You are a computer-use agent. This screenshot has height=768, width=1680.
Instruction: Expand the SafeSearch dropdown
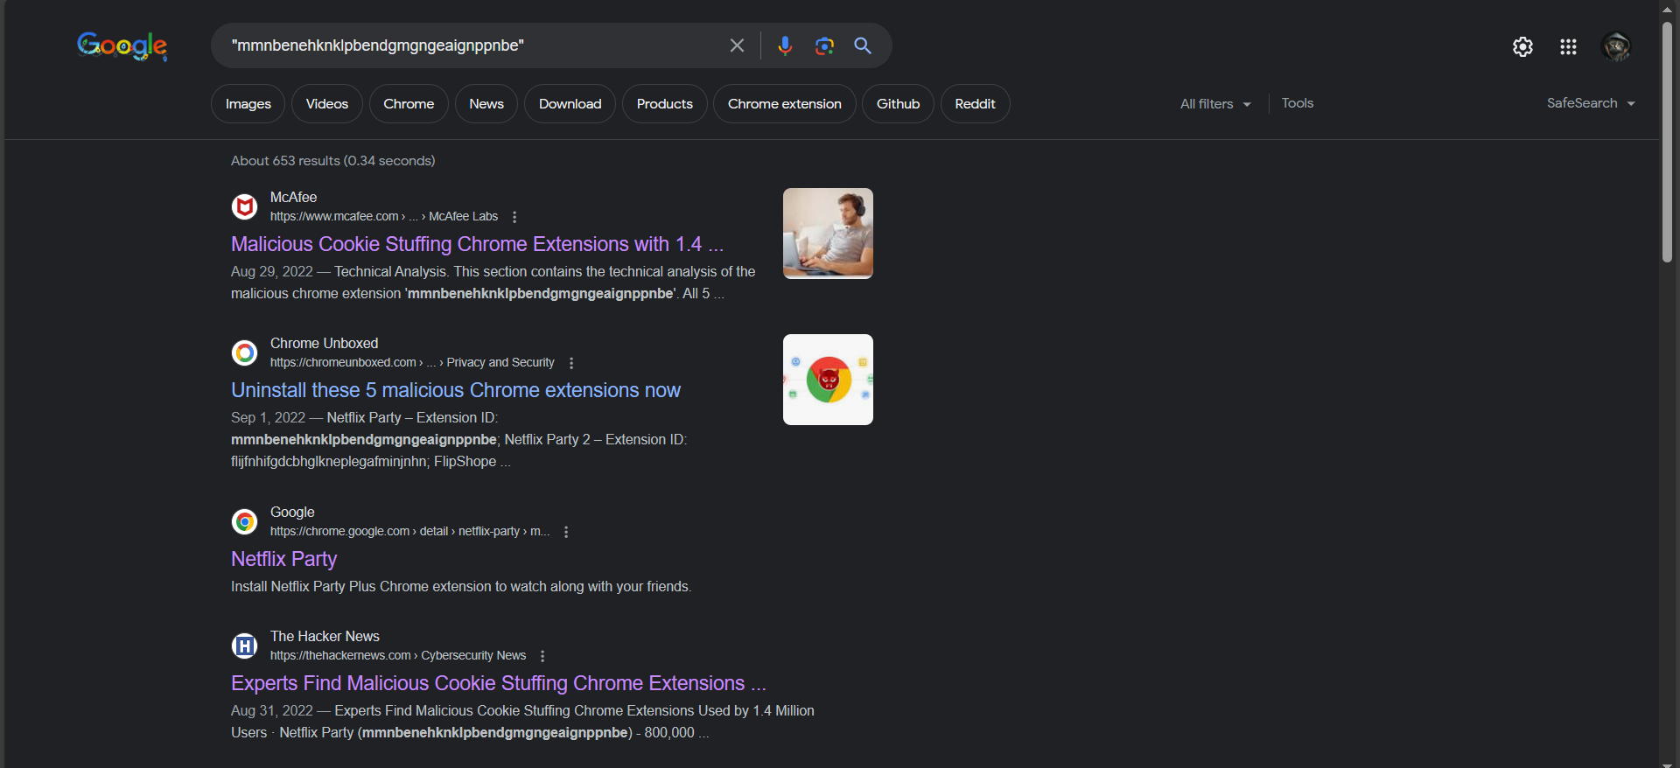[x=1591, y=103]
